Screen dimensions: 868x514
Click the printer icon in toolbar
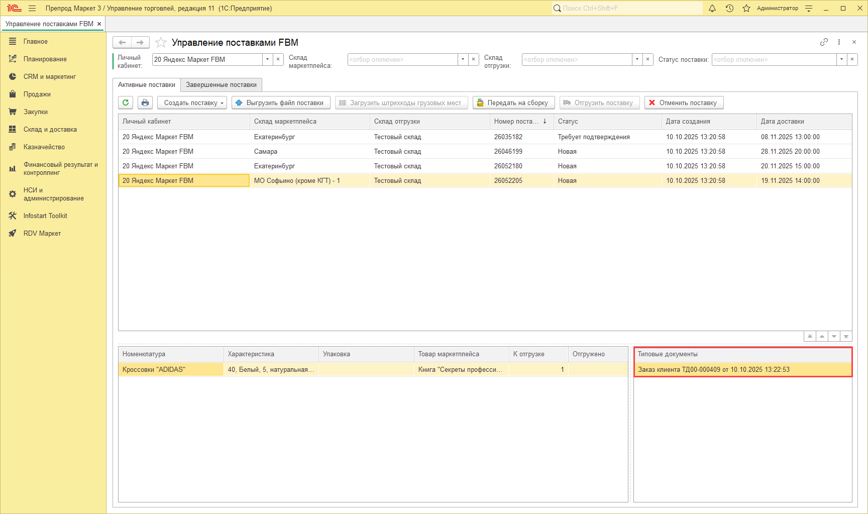(145, 102)
